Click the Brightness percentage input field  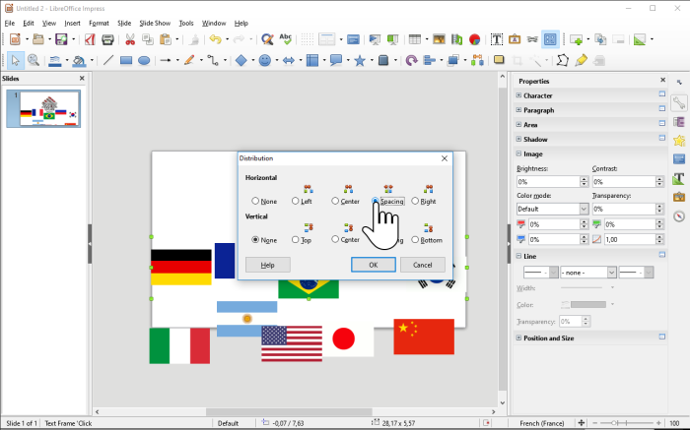click(548, 181)
